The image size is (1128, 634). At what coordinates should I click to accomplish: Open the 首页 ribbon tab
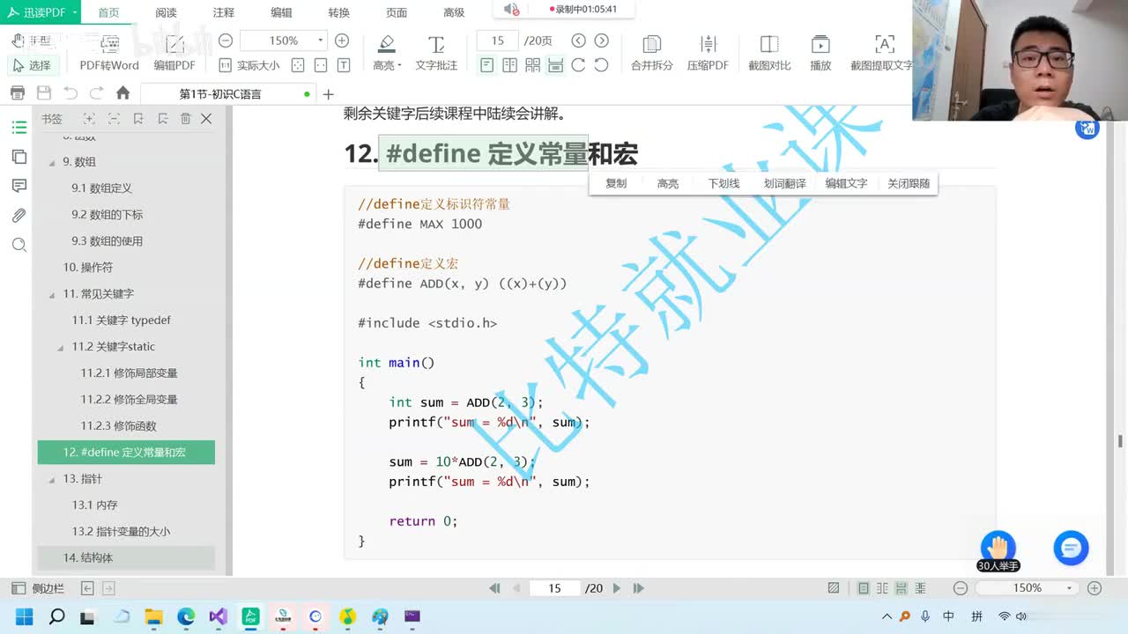pos(108,12)
